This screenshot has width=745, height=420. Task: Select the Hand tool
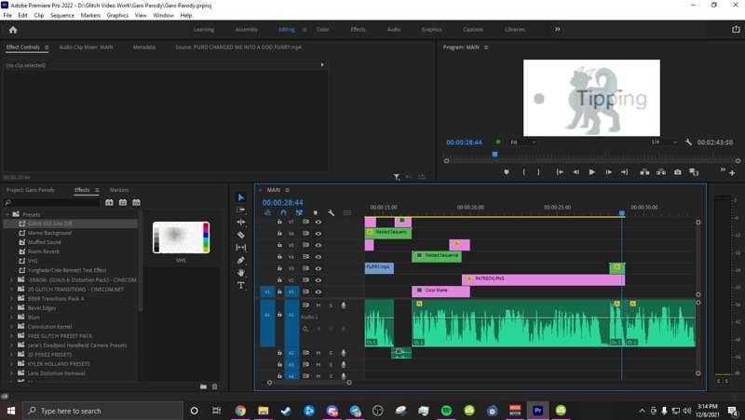pos(241,272)
